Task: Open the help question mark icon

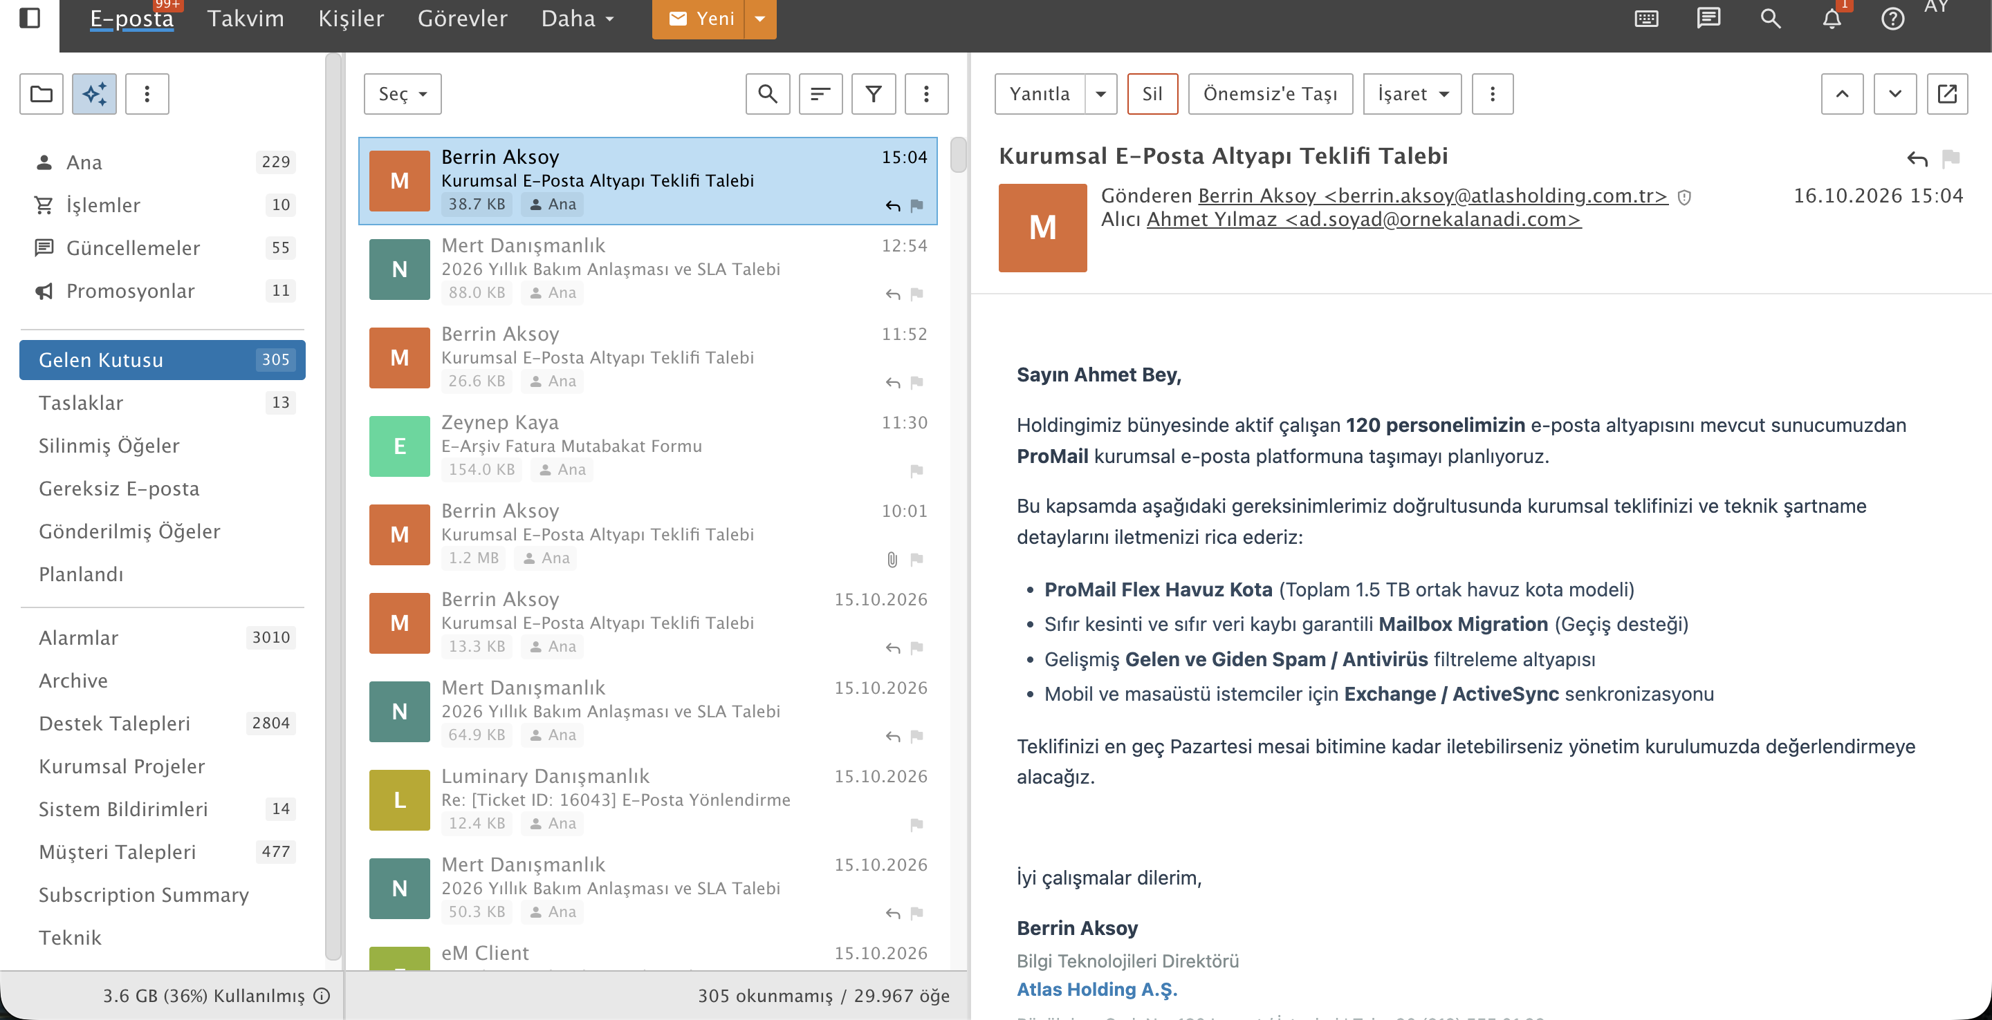Action: tap(1892, 19)
